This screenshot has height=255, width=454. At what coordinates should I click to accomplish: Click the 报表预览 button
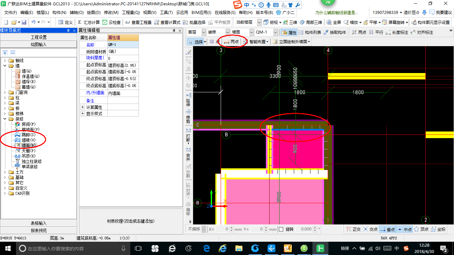point(39,230)
